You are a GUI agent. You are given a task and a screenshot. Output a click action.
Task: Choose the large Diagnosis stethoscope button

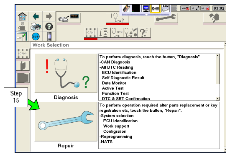tap(66, 73)
